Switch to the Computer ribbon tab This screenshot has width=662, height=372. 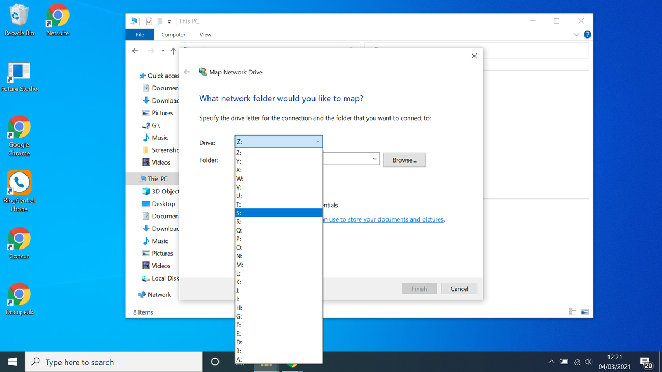click(173, 34)
